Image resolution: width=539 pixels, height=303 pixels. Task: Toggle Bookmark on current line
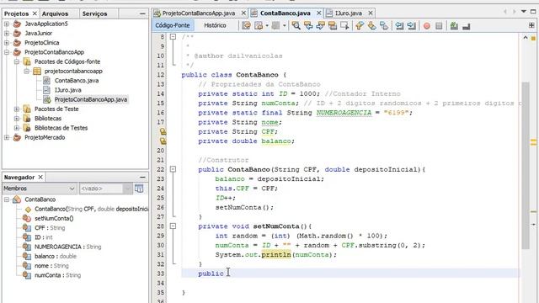tap(384, 26)
